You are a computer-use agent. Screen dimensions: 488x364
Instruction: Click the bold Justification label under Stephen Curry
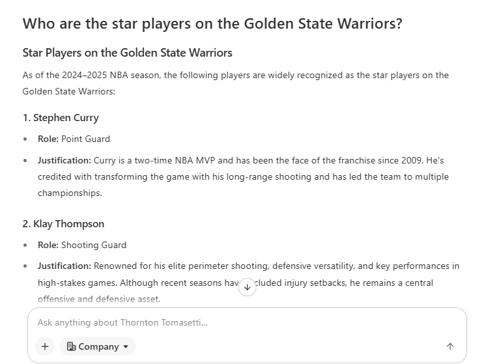click(65, 160)
